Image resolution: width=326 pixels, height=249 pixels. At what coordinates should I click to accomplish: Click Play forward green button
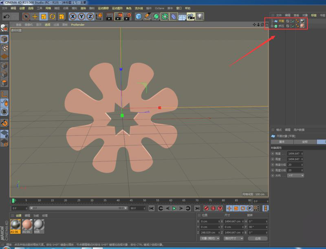coord(174,208)
